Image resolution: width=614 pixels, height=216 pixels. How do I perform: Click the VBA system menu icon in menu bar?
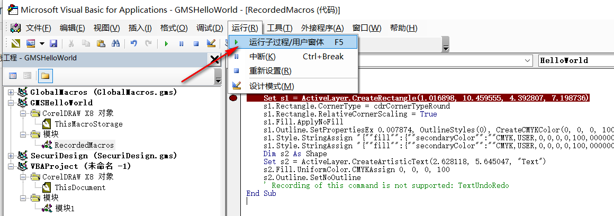[16, 28]
